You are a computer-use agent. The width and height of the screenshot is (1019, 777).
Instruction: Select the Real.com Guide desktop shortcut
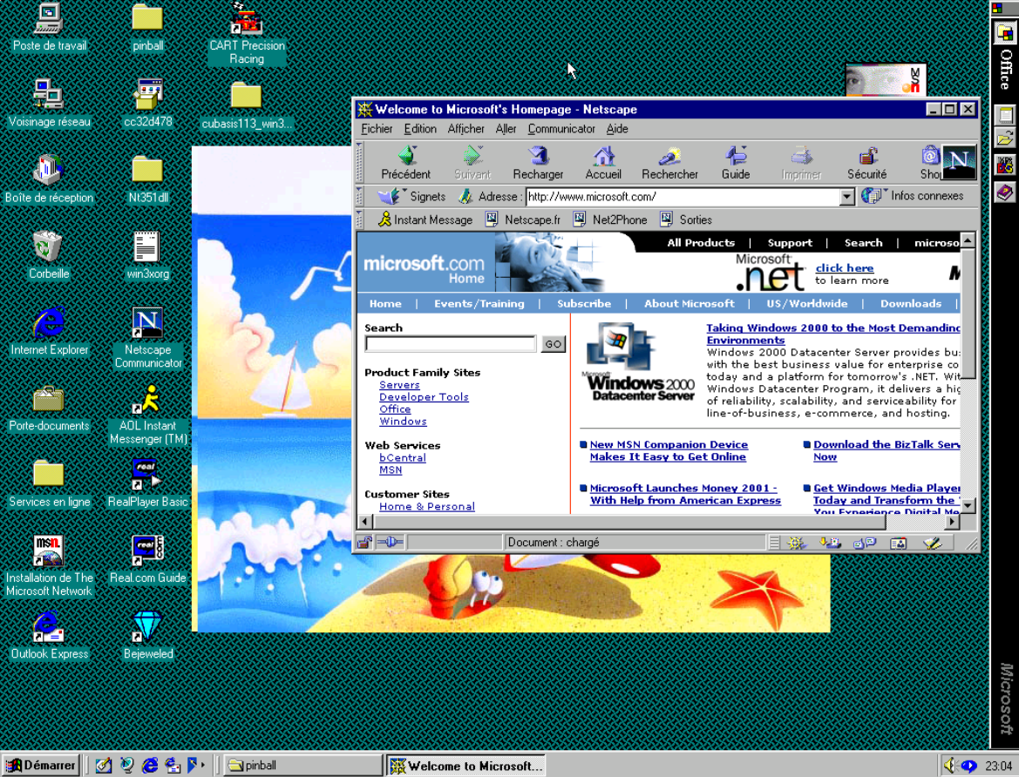[147, 559]
